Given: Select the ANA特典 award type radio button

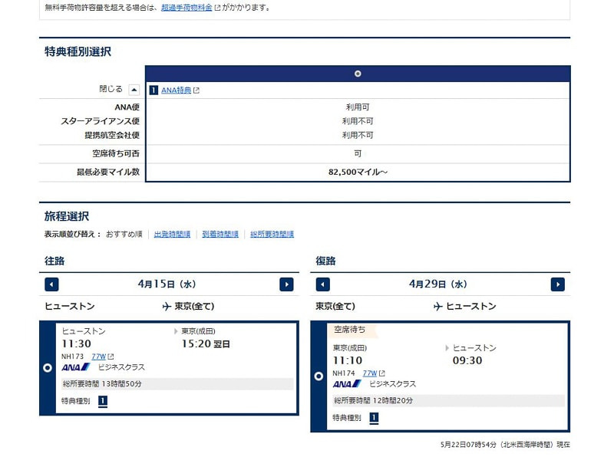Looking at the screenshot, I should coord(358,74).
